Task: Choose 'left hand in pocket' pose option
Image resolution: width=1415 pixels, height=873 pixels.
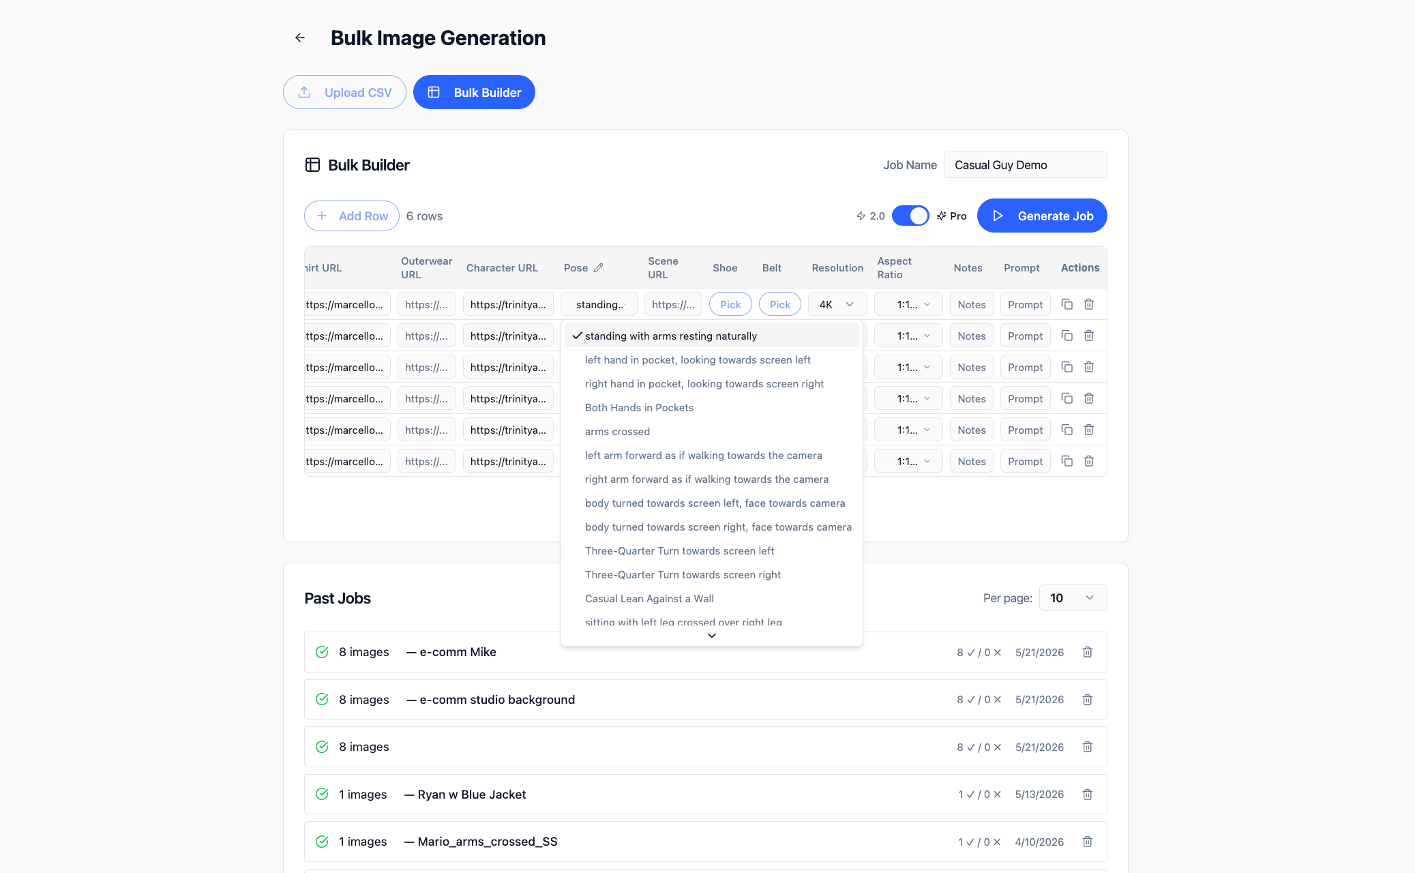Action: pos(711,359)
